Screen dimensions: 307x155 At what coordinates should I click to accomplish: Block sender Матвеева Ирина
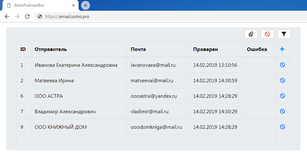pyautogui.click(x=283, y=80)
